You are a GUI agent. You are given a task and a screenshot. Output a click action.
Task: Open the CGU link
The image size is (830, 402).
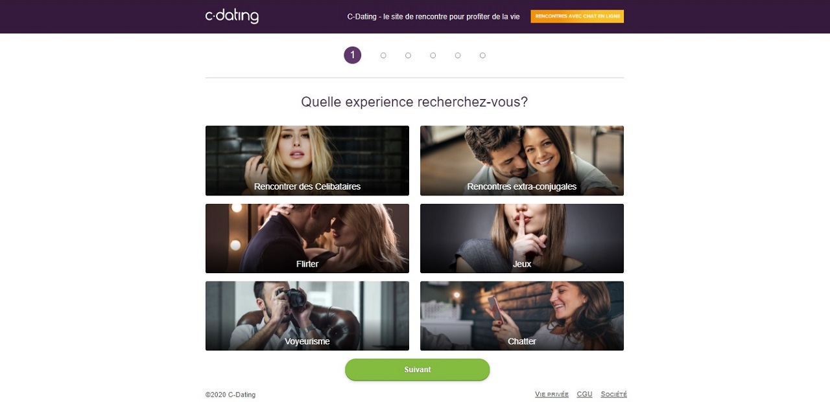(584, 394)
